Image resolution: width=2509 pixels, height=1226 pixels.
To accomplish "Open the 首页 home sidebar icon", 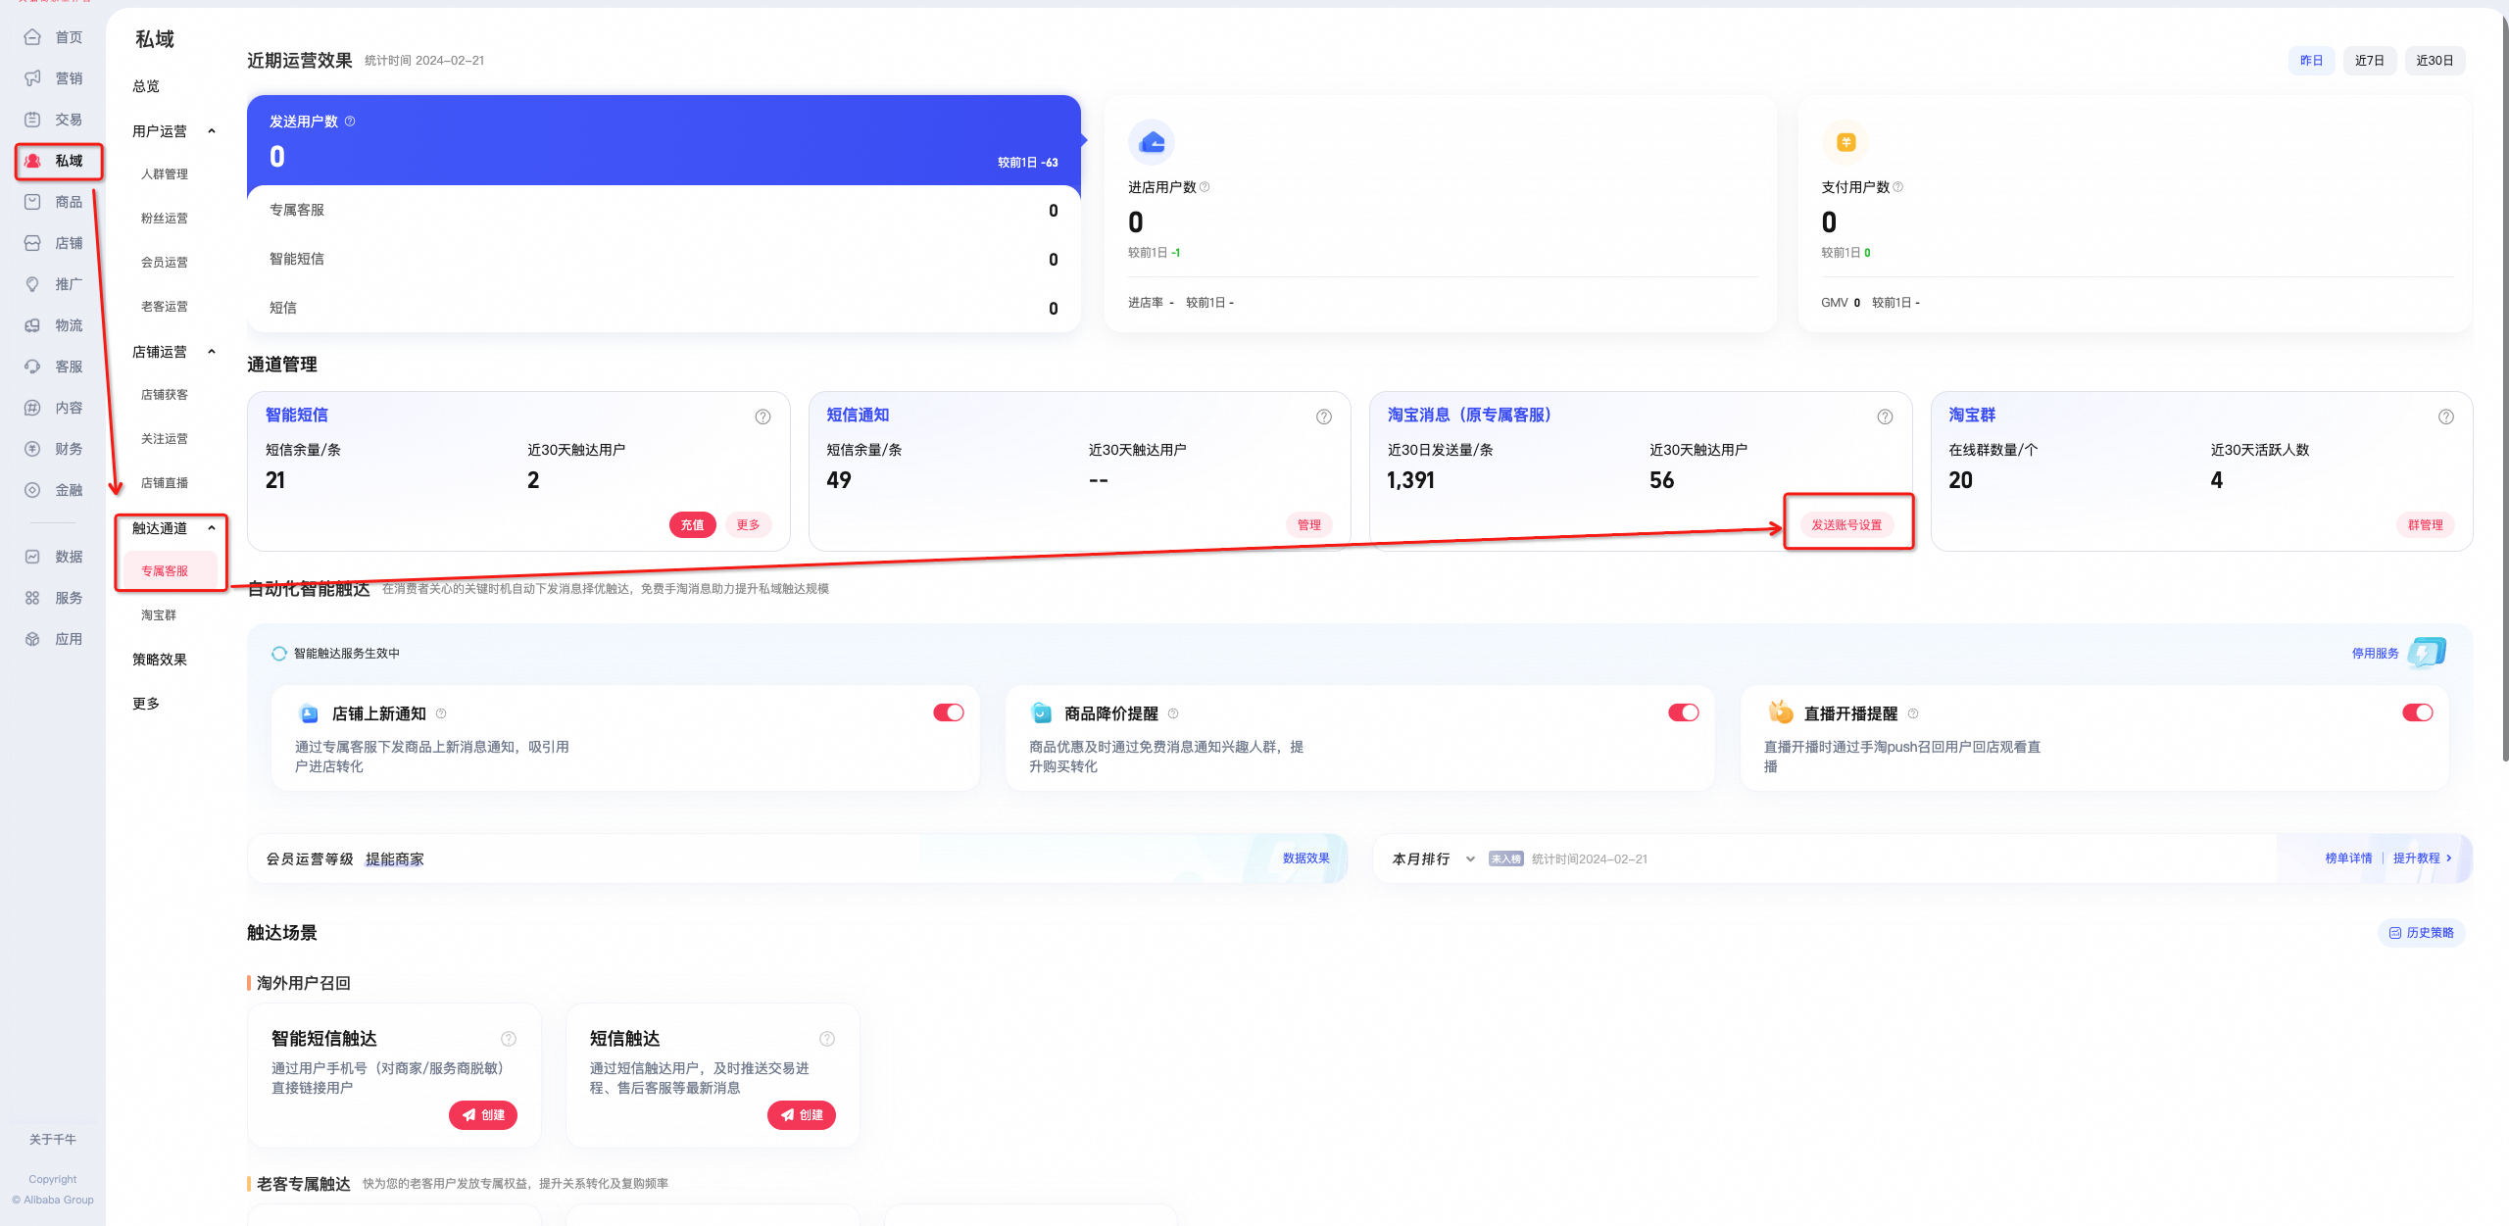I will (32, 37).
